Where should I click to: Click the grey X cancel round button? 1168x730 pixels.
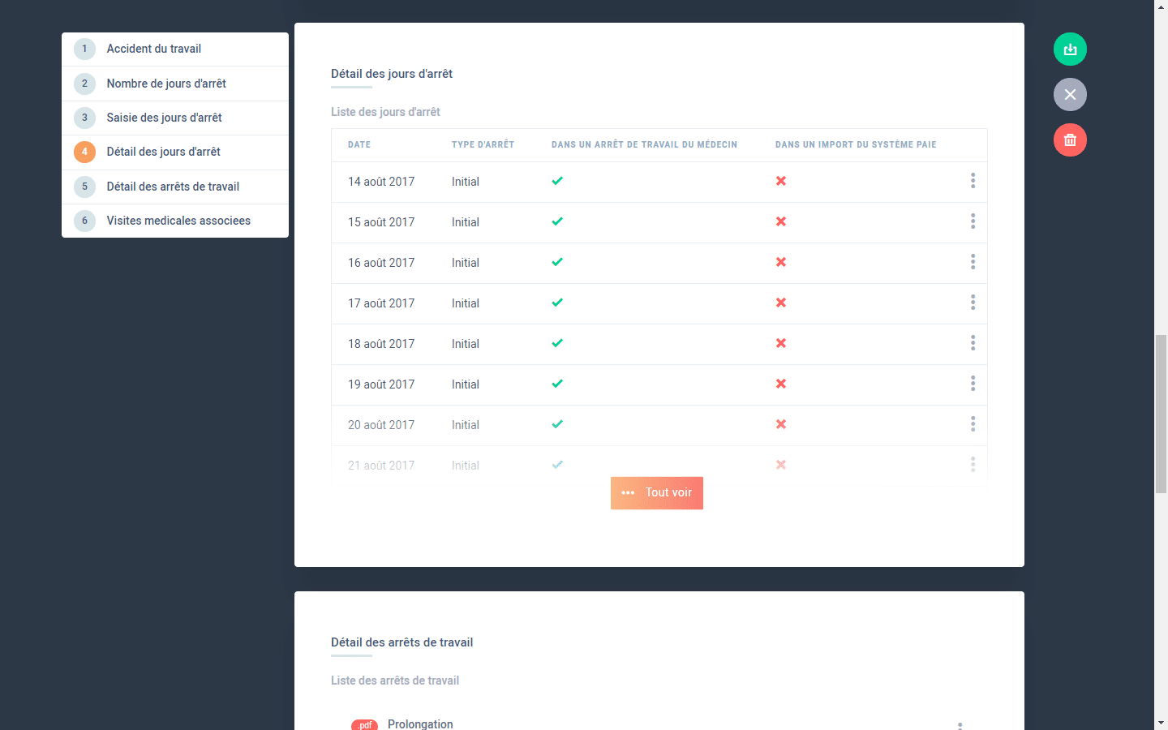(1070, 95)
